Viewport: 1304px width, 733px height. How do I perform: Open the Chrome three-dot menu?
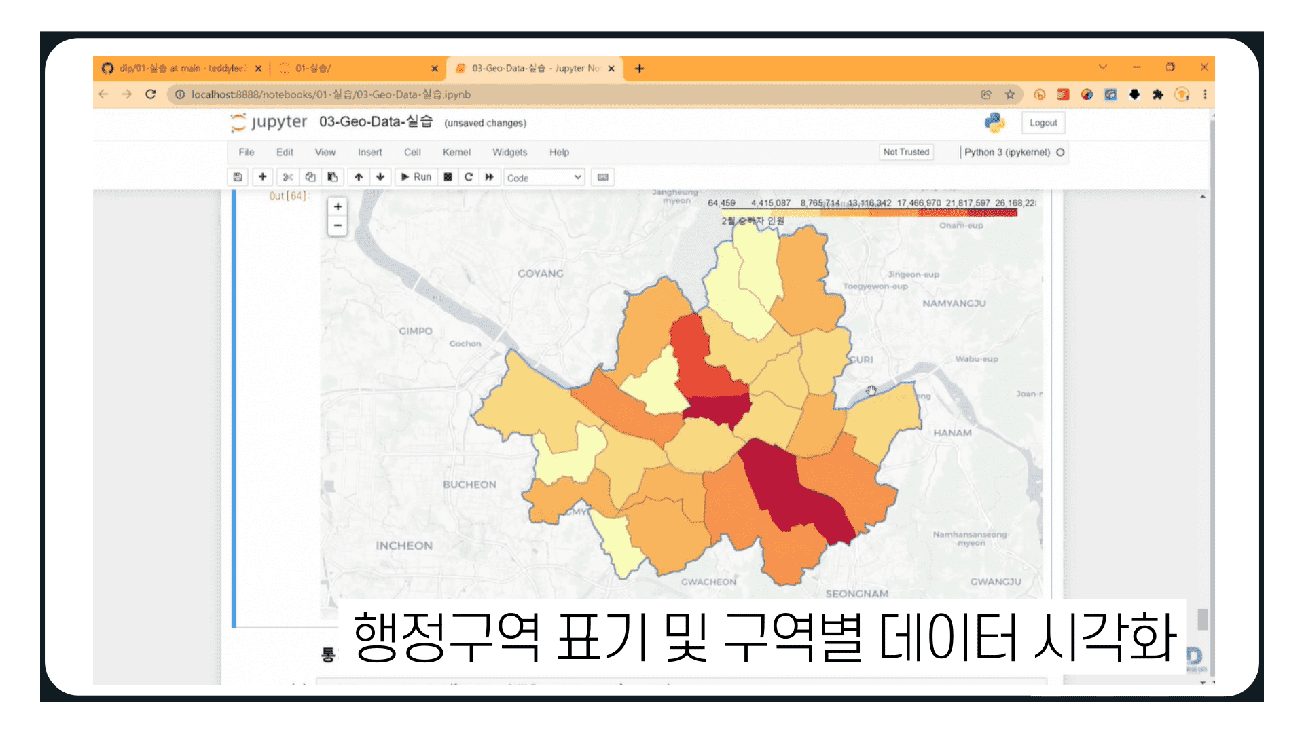1205,94
